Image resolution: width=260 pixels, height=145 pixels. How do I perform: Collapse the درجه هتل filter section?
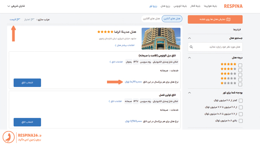pyautogui.click(x=190, y=58)
